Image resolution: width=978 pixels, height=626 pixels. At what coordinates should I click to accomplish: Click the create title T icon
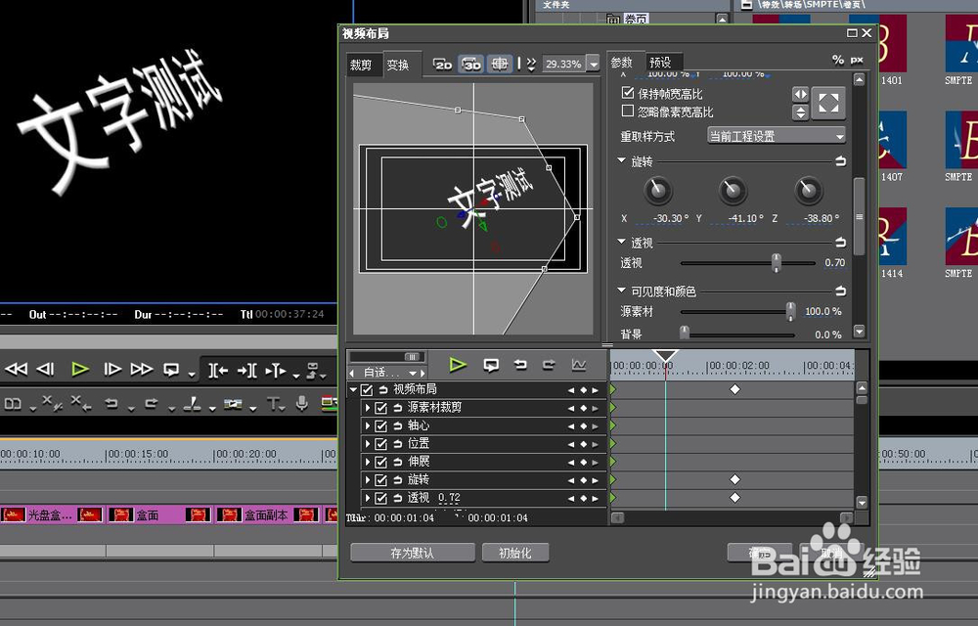[x=273, y=404]
